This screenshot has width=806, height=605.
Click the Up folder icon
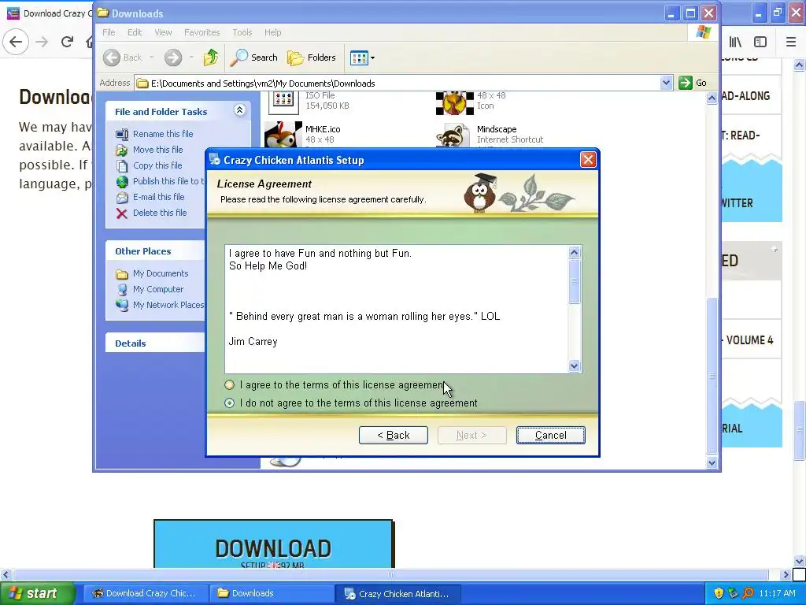coord(211,58)
